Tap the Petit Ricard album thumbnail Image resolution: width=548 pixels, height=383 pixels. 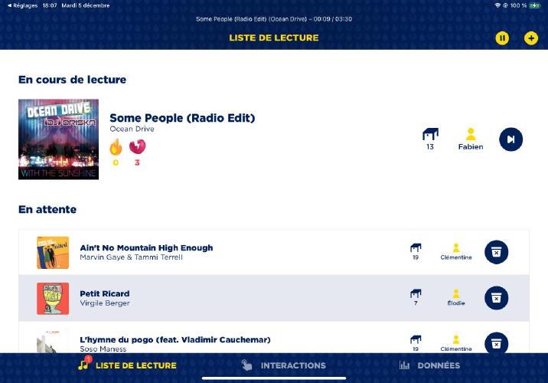(53, 298)
